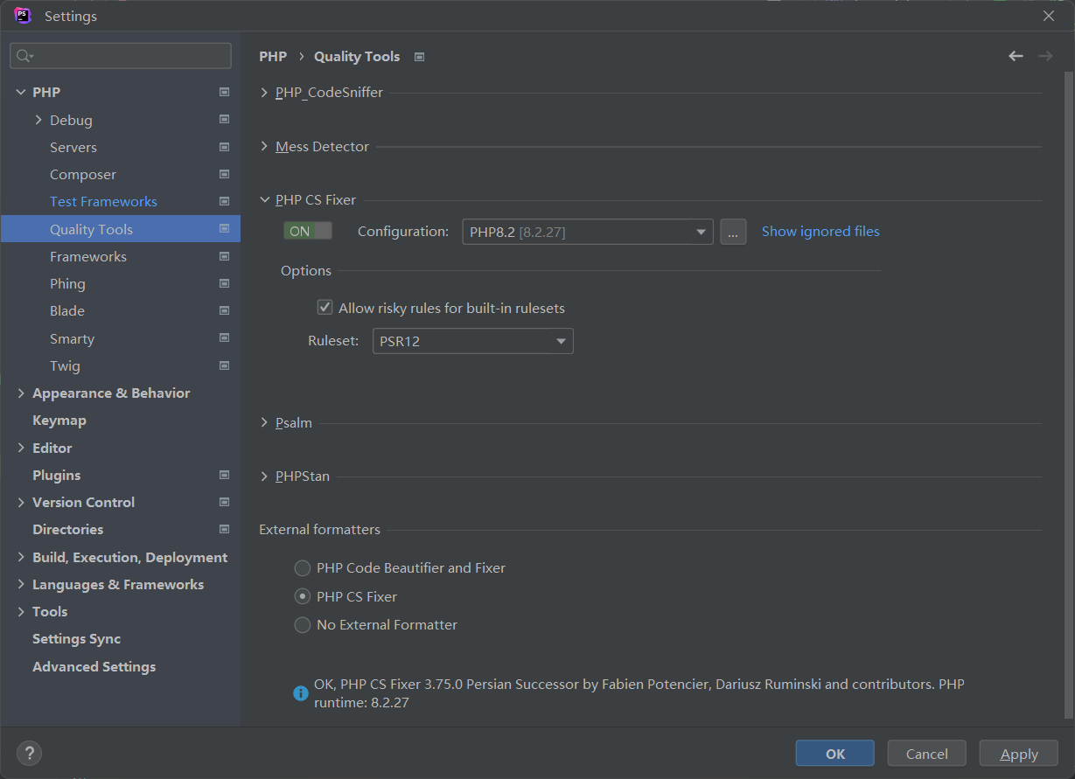Select PHP Code Beautifier and Fixer formatter
1075x779 pixels.
pos(303,568)
